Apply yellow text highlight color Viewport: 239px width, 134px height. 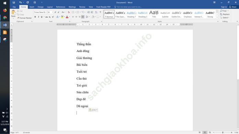[62, 17]
